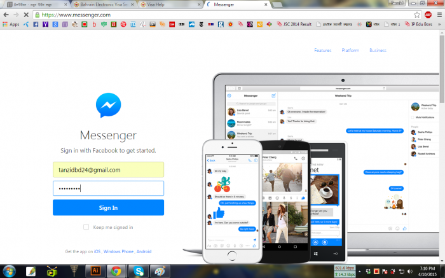Switch to the Visa Help tab
Screen dimensions: 445x278
(x=170, y=4)
